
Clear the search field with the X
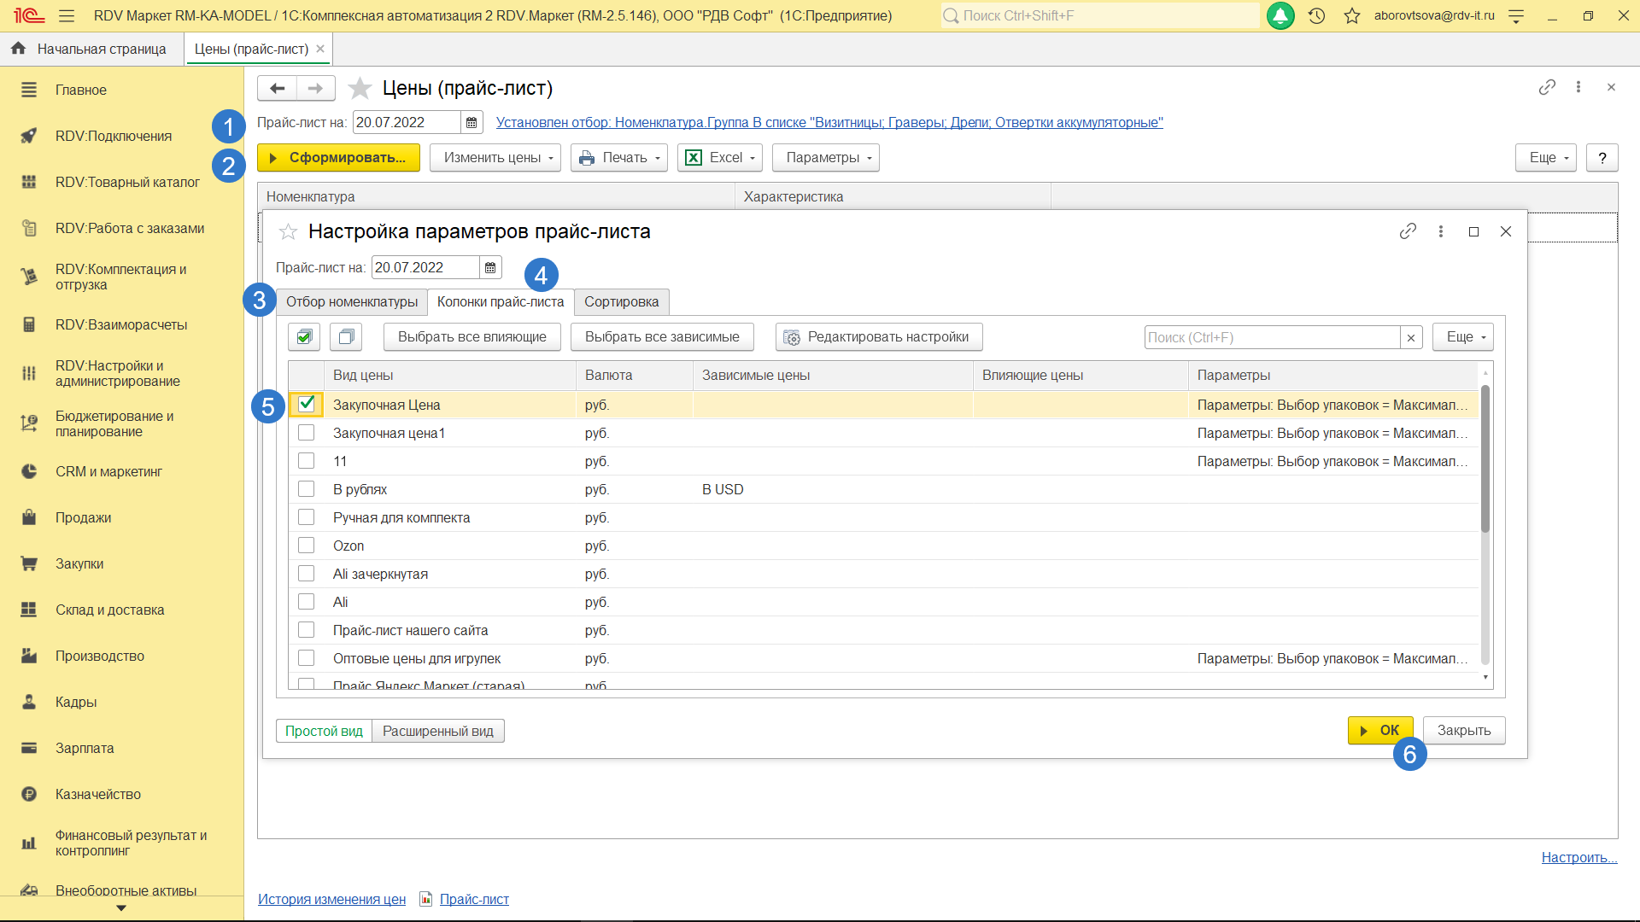1411,338
